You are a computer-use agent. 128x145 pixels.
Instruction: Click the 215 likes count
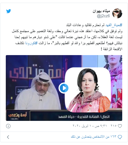[114, 126]
